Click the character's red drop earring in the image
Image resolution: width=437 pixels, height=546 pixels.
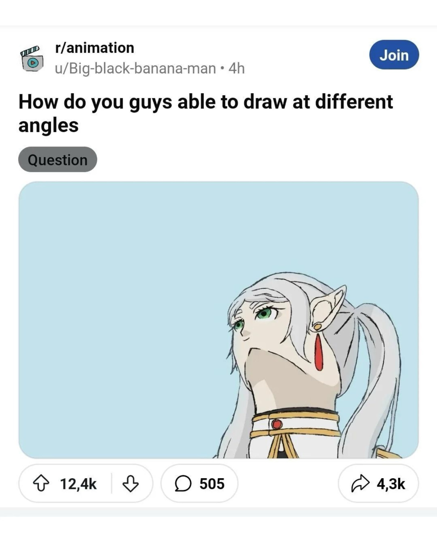click(x=318, y=352)
